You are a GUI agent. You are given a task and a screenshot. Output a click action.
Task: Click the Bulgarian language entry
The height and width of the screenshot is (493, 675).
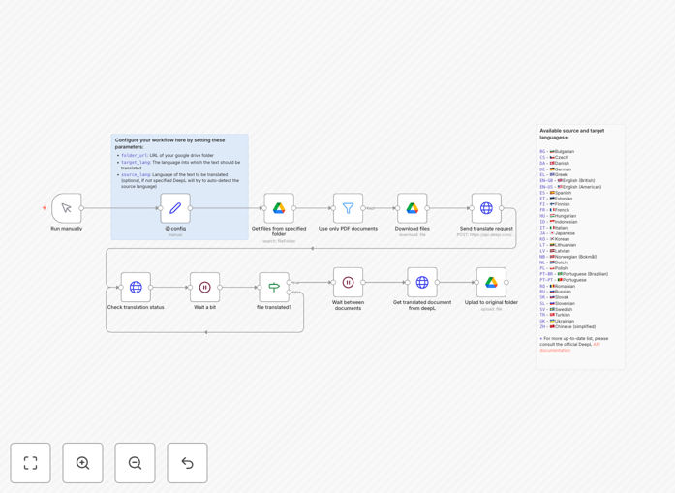pyautogui.click(x=557, y=151)
